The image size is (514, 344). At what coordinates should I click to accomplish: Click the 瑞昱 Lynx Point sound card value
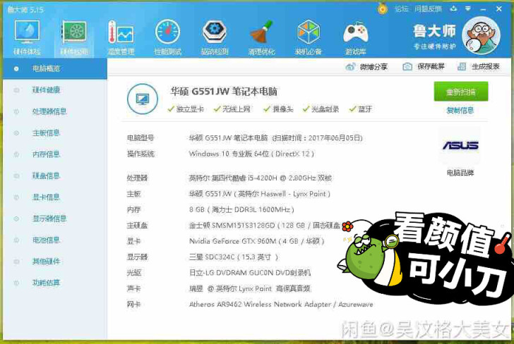249,288
